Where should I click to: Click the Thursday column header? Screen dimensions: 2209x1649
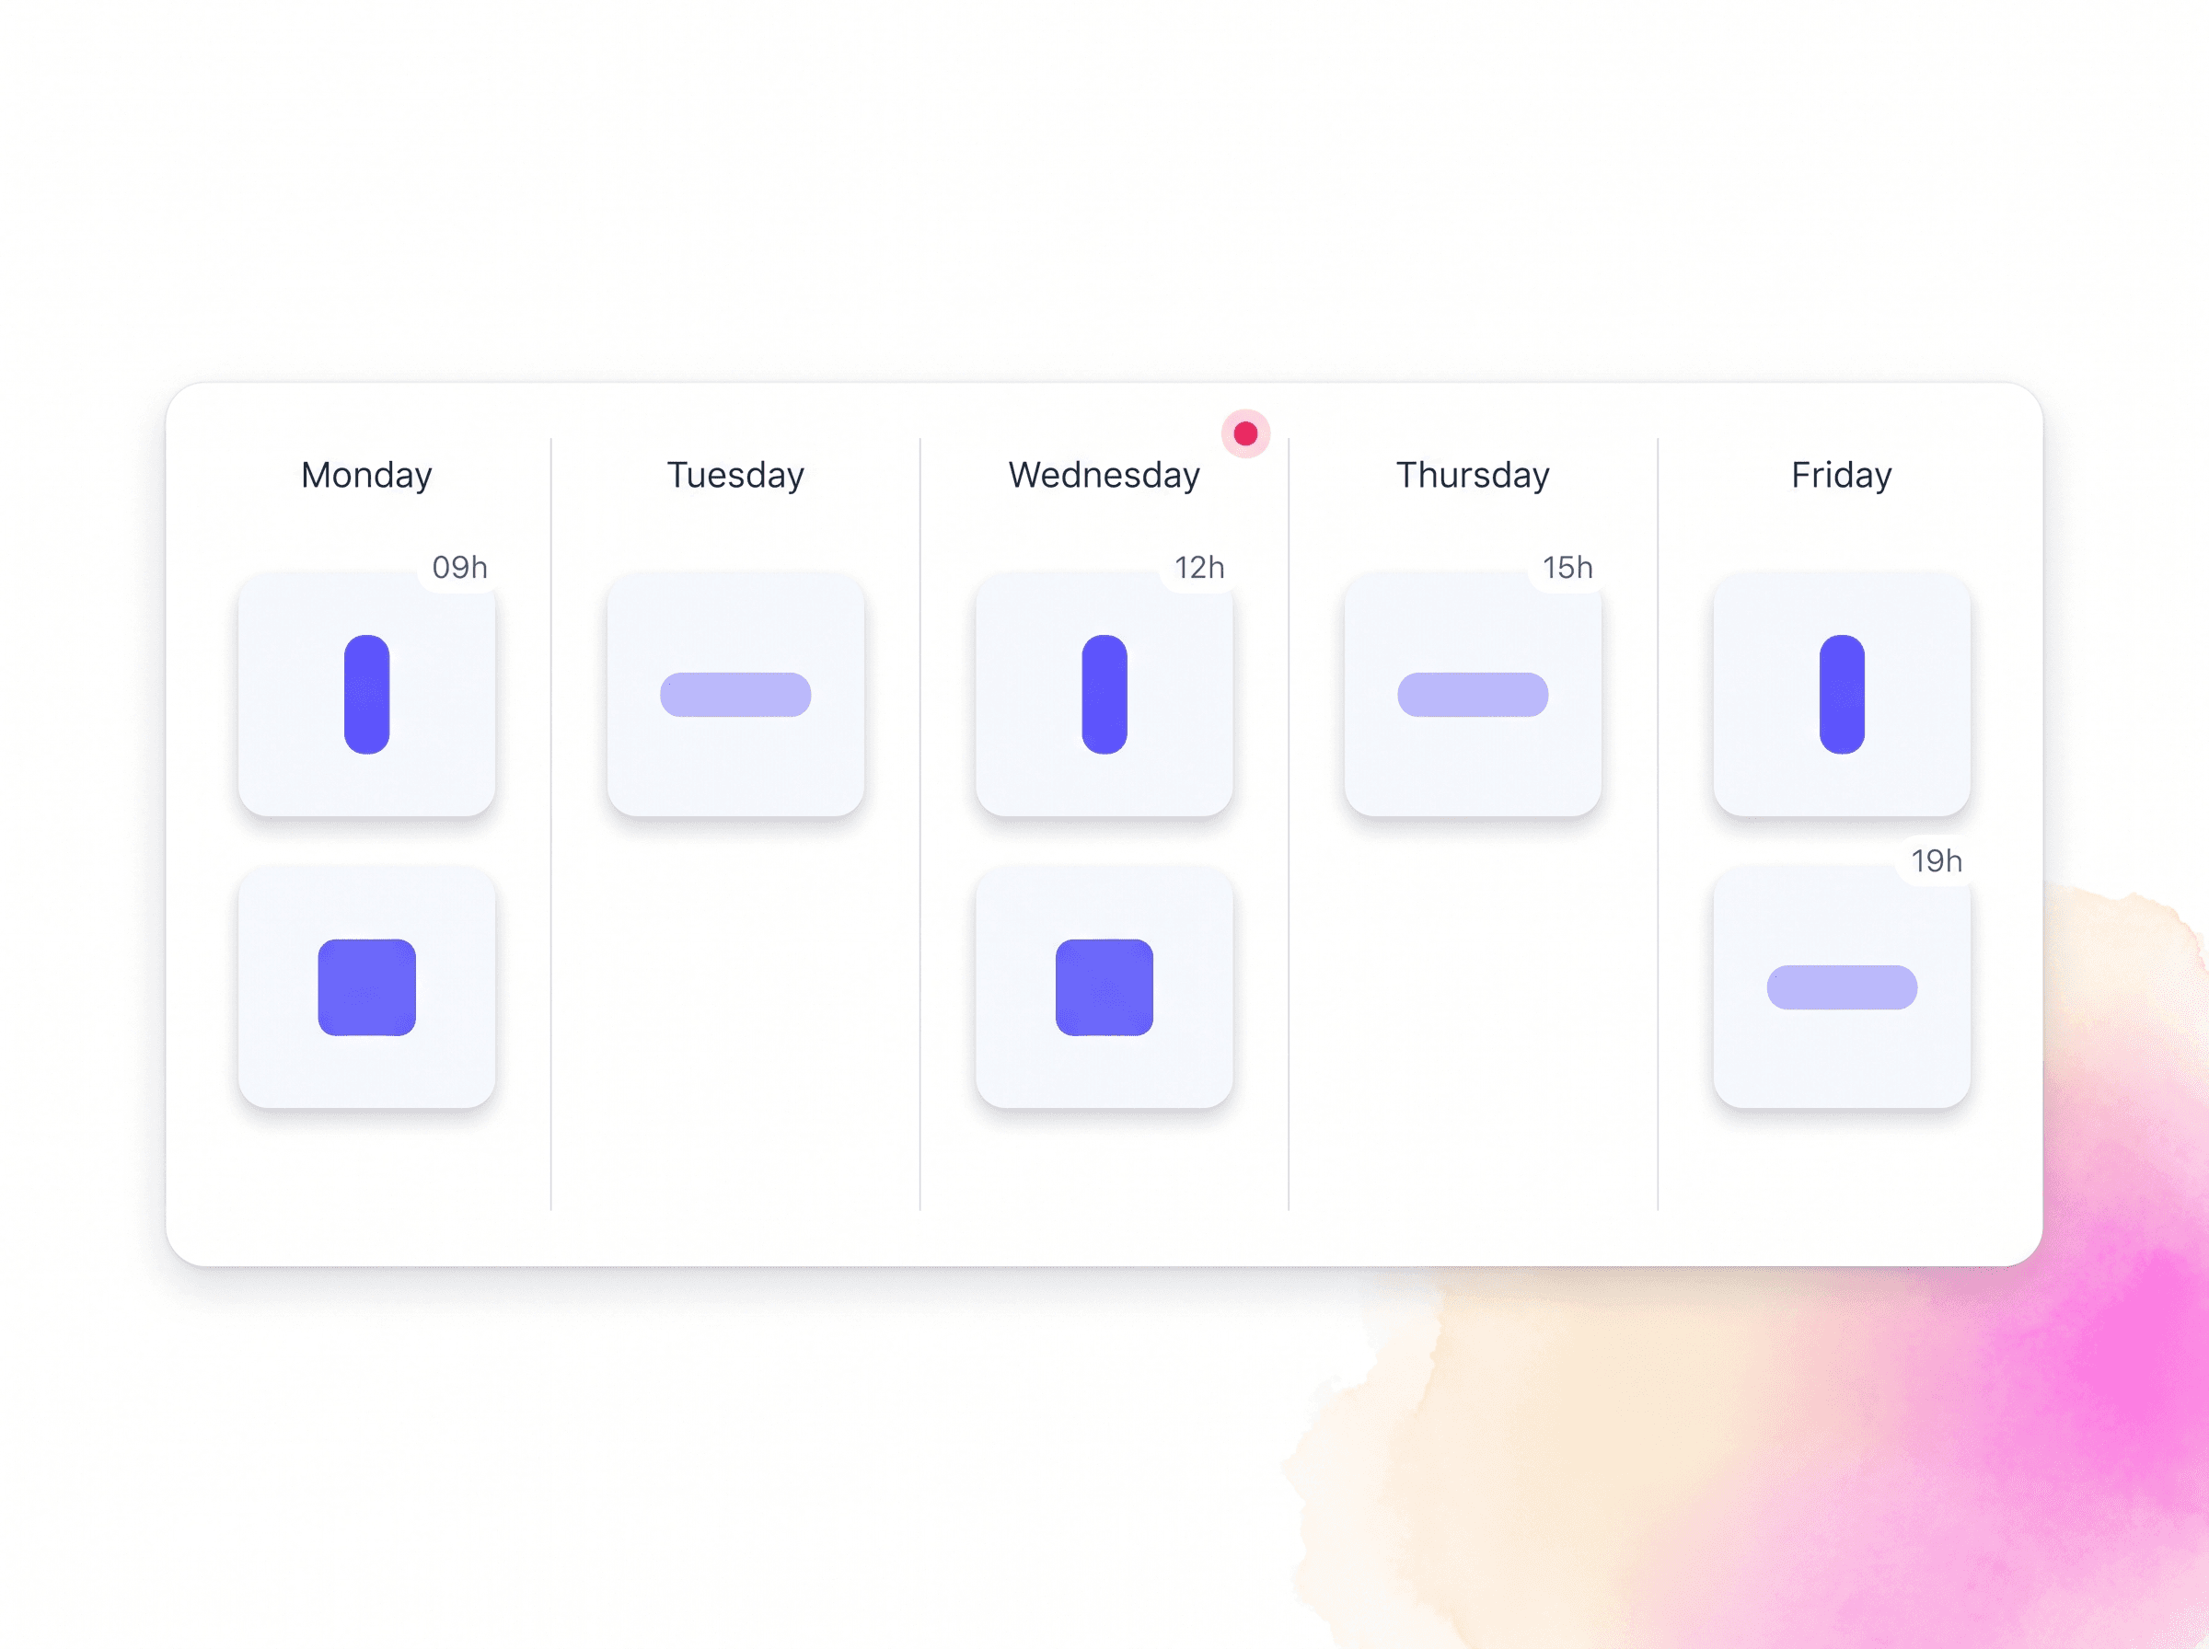coord(1473,475)
